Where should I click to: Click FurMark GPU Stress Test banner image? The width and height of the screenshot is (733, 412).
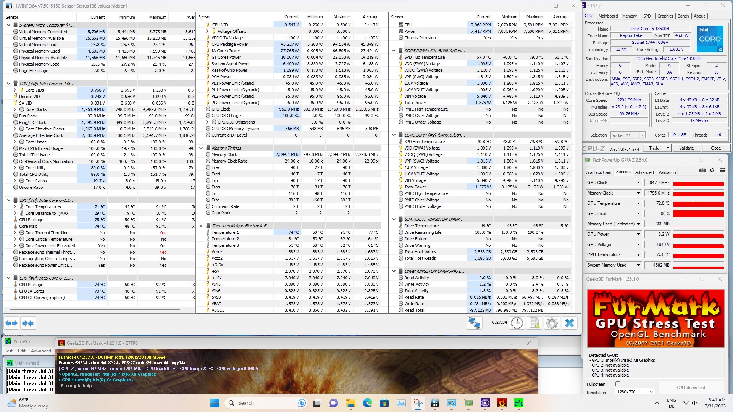point(656,318)
